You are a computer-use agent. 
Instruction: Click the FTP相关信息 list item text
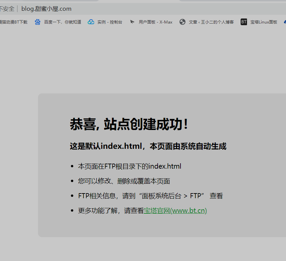(150, 196)
